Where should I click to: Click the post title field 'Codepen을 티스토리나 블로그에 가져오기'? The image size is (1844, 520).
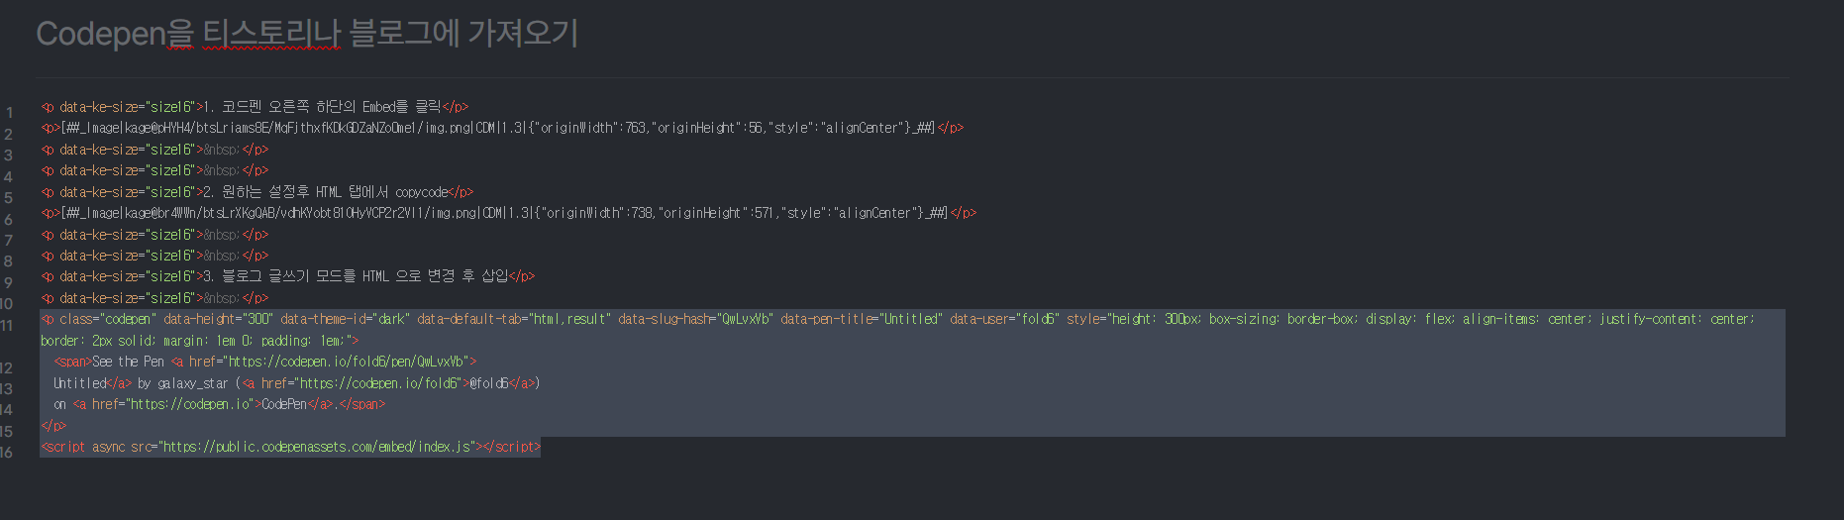(307, 34)
